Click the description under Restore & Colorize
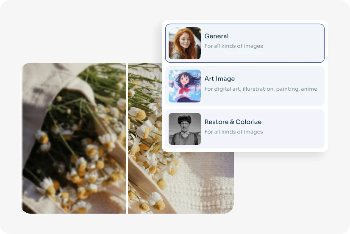The image size is (350, 234). point(233,132)
